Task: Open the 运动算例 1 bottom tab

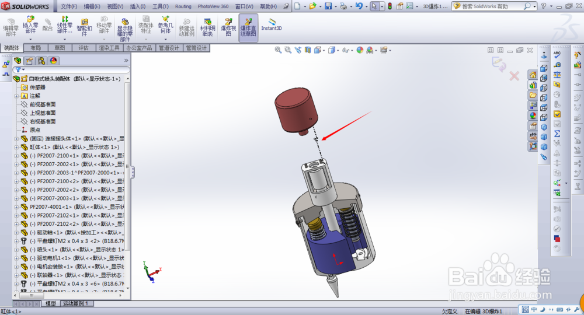Action: pyautogui.click(x=76, y=303)
